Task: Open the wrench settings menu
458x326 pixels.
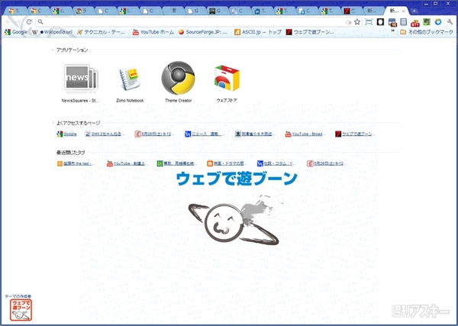Action: pos(450,22)
